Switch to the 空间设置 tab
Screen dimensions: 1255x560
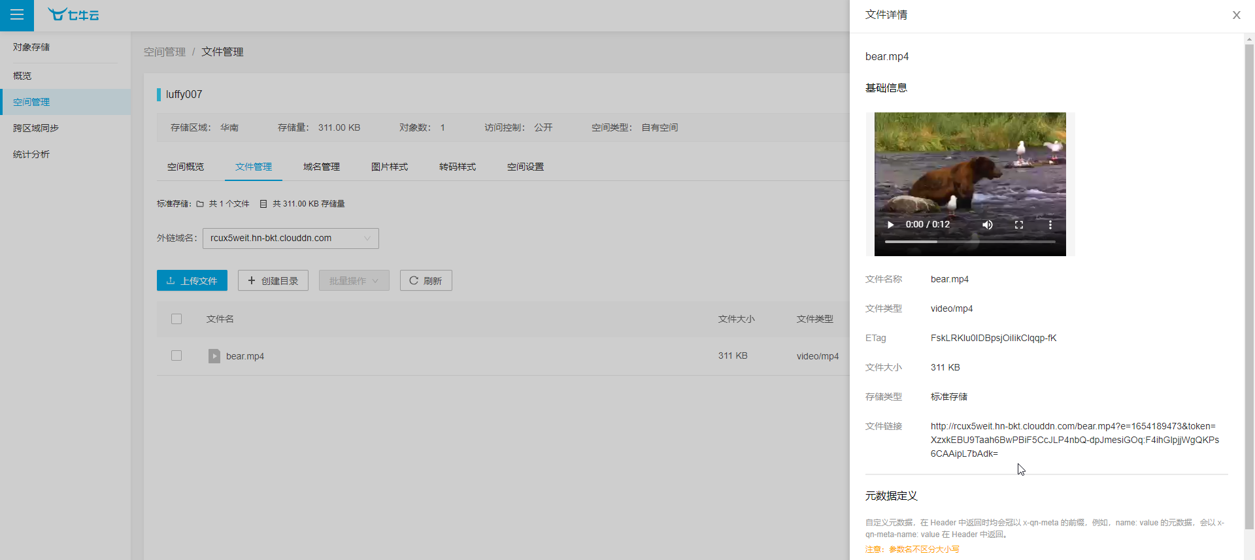(526, 167)
